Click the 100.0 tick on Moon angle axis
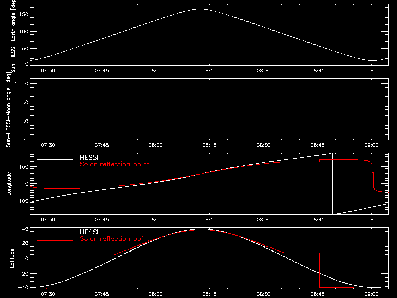The width and height of the screenshot is (397, 298). [21, 83]
